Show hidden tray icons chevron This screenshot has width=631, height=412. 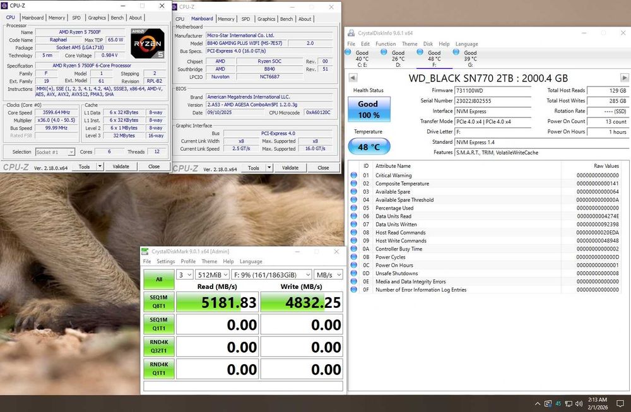(x=538, y=404)
